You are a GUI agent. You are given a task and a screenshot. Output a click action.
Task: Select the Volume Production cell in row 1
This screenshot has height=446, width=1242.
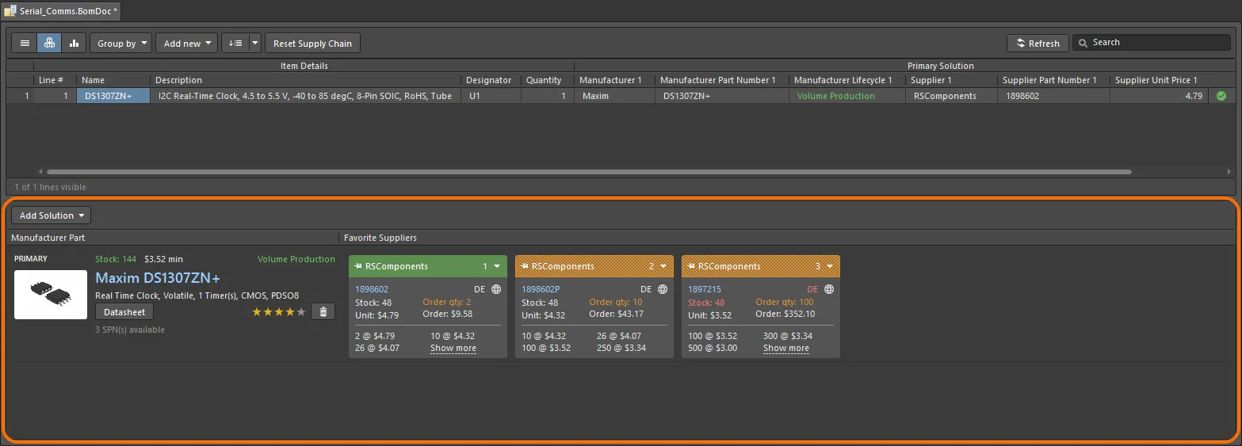(x=847, y=96)
